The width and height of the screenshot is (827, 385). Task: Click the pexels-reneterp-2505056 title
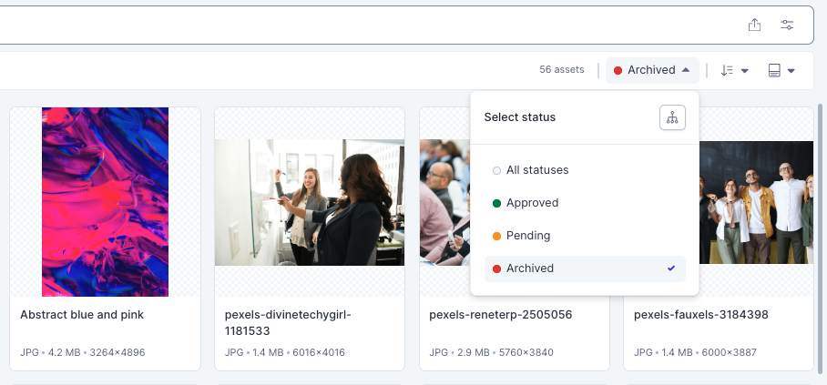(x=501, y=315)
